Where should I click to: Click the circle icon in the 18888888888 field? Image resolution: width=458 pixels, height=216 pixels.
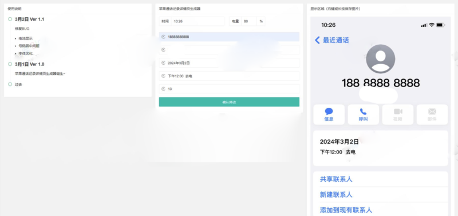(x=163, y=37)
